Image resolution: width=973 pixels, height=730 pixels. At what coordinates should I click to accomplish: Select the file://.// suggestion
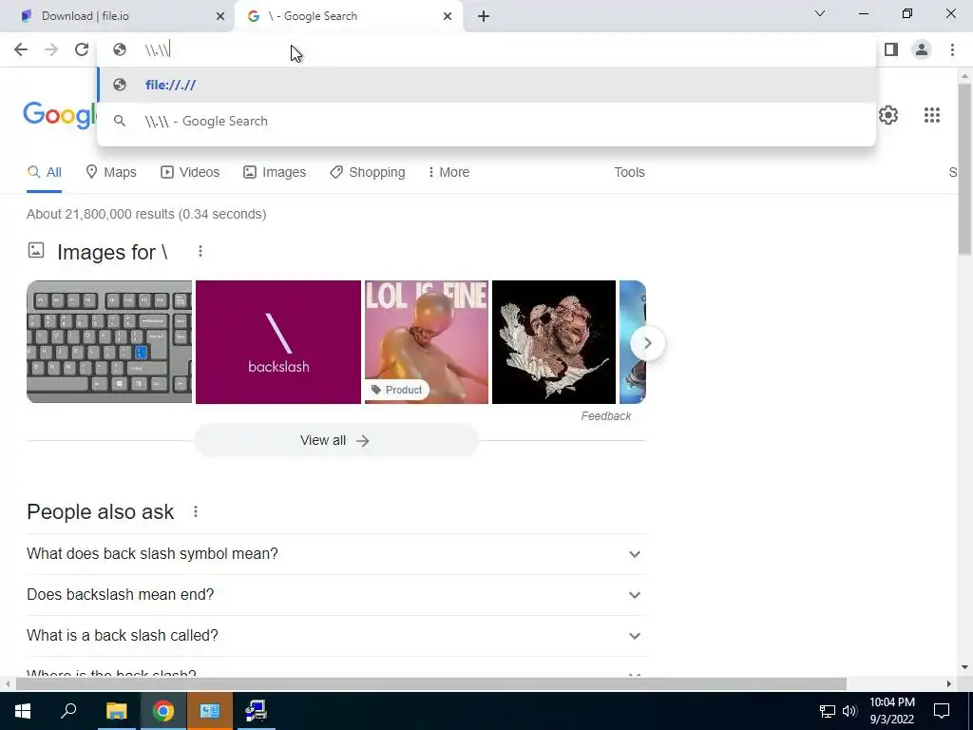(x=486, y=85)
